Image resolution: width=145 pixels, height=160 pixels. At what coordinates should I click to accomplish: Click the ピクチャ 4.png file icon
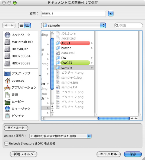click(x=58, y=72)
